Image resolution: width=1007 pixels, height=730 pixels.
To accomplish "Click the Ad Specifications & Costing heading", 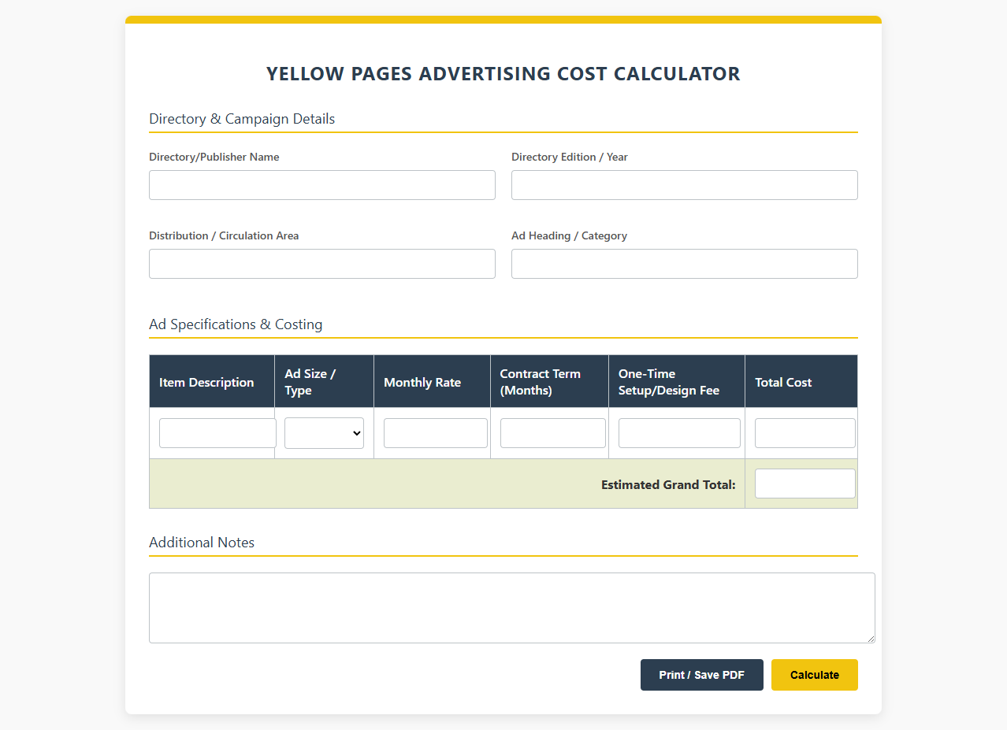I will pos(236,324).
